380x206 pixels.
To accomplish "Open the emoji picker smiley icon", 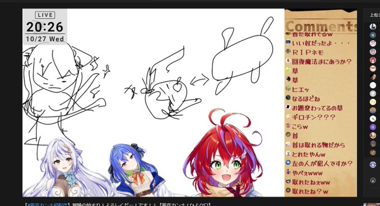I will (373, 180).
